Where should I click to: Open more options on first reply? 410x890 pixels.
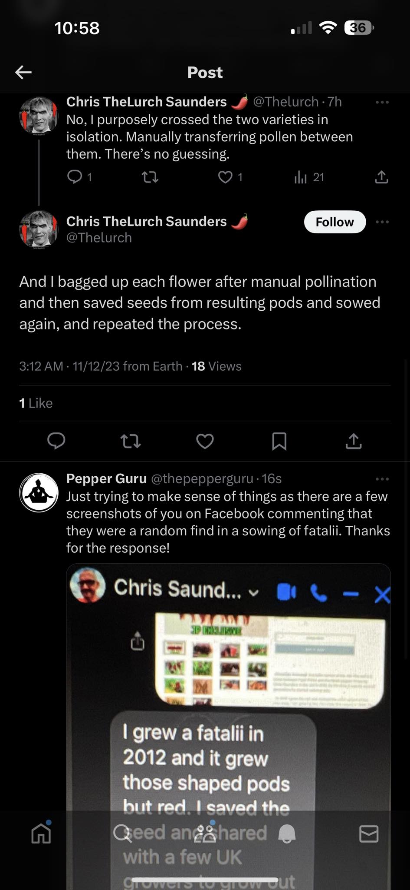[382, 102]
